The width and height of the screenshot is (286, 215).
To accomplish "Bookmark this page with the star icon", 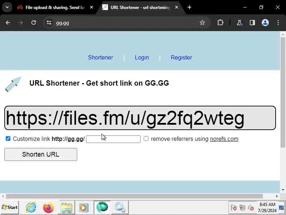I will pos(202,23).
